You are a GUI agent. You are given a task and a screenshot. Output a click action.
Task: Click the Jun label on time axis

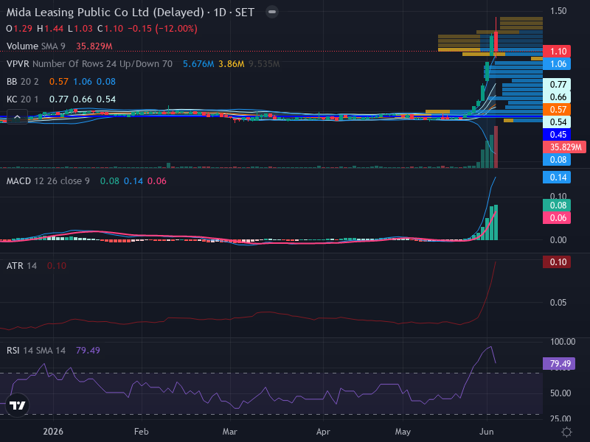point(486,432)
